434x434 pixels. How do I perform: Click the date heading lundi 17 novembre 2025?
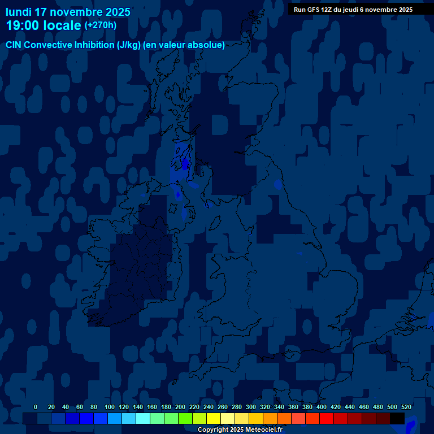(68, 12)
